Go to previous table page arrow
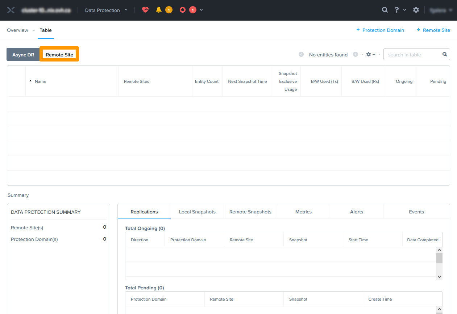Screen dimensions: 457x314 [x=301, y=55]
